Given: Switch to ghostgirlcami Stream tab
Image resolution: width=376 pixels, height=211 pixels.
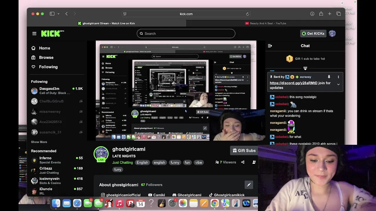Looking at the screenshot, I should point(106,23).
